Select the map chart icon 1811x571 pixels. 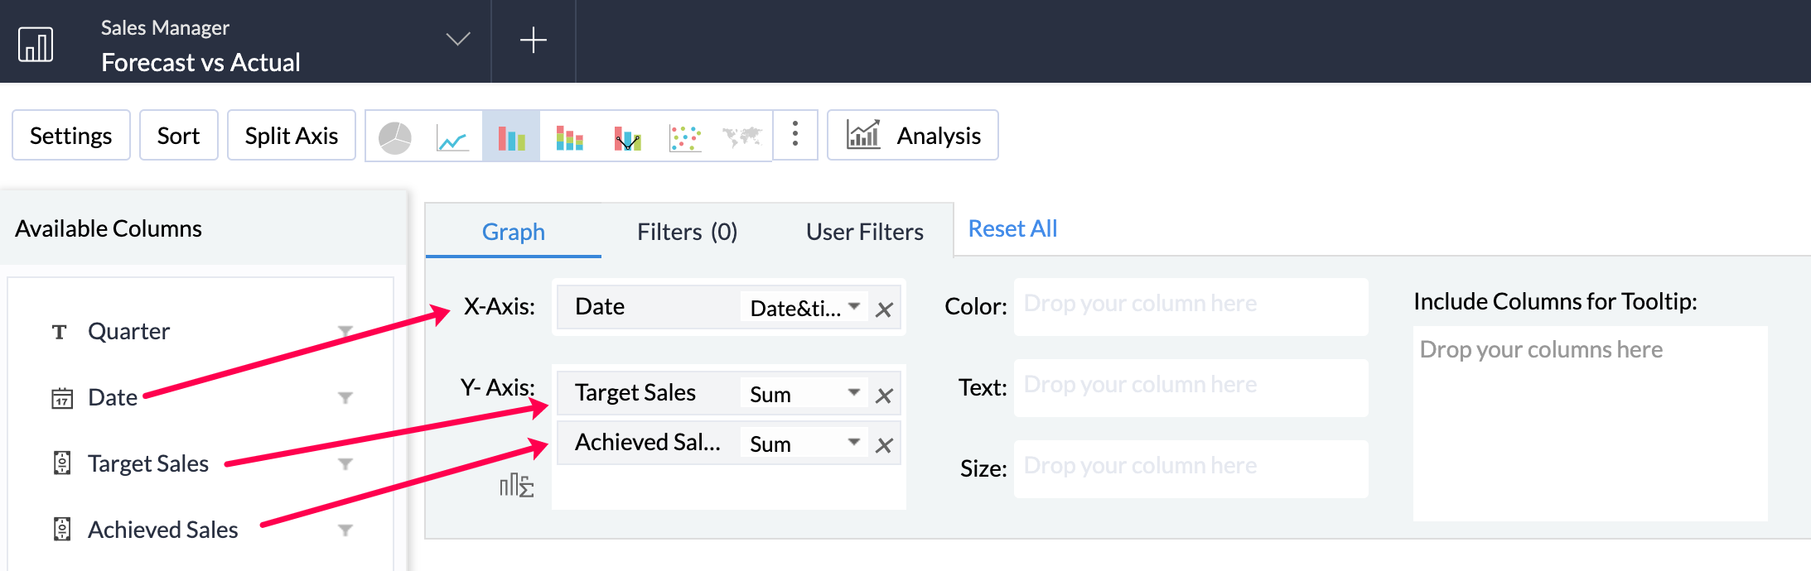(741, 137)
